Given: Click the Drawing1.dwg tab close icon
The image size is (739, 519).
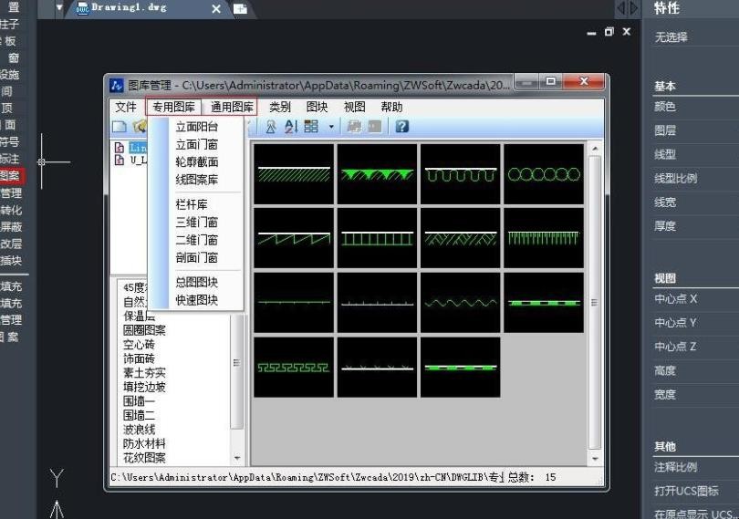Looking at the screenshot, I should click(216, 8).
